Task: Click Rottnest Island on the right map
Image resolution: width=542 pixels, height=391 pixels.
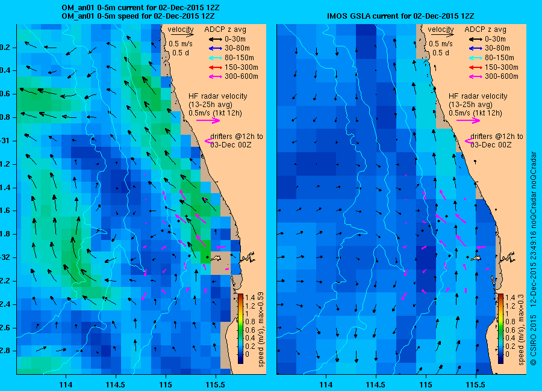Action: [x=476, y=258]
